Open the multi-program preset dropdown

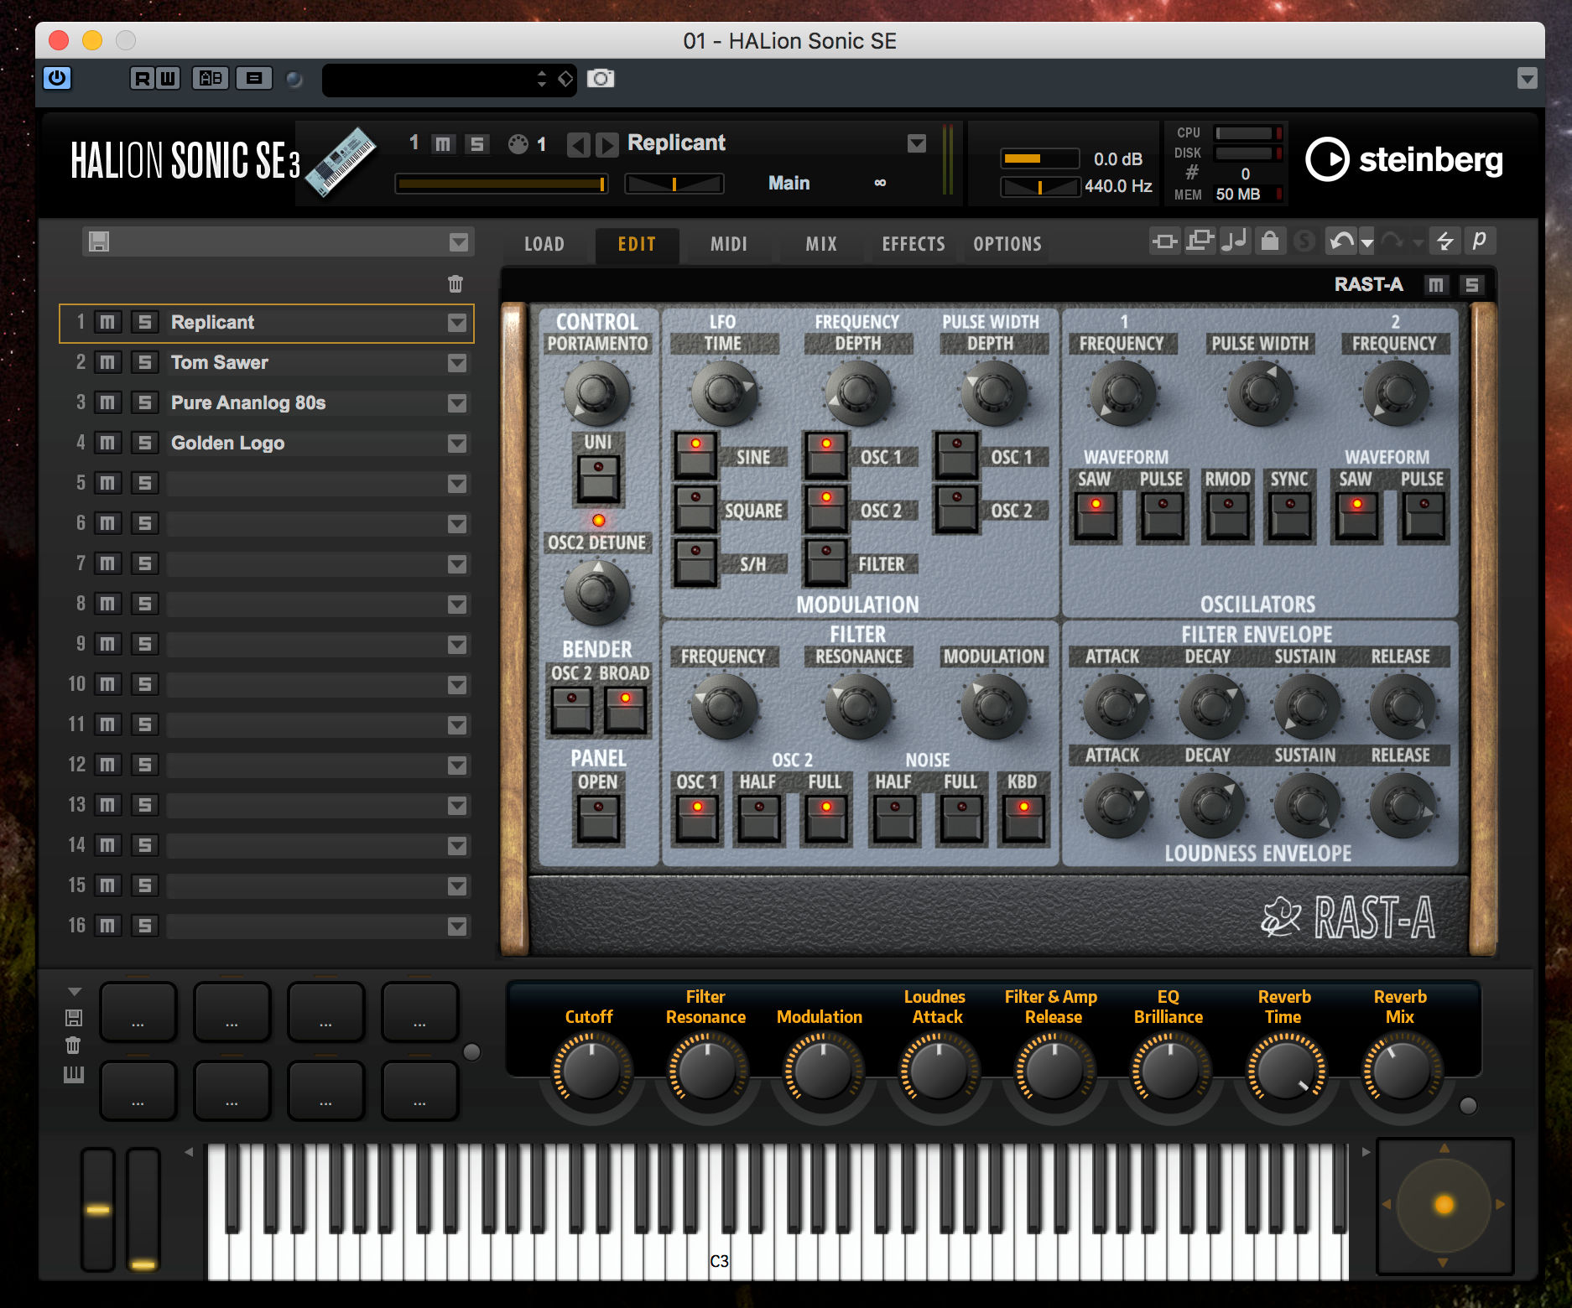(459, 242)
